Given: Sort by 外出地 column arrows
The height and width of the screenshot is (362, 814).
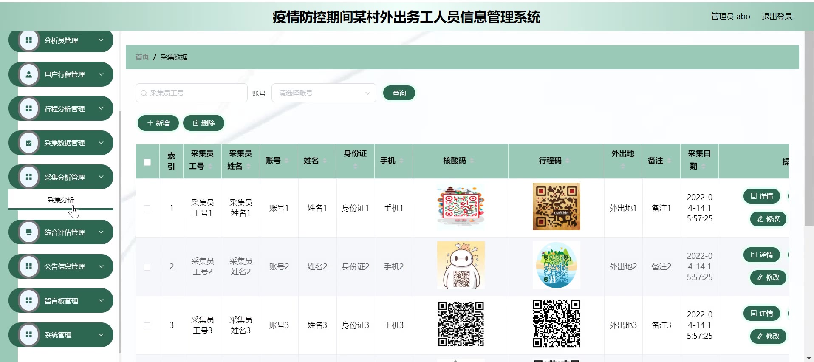Looking at the screenshot, I should [x=623, y=166].
